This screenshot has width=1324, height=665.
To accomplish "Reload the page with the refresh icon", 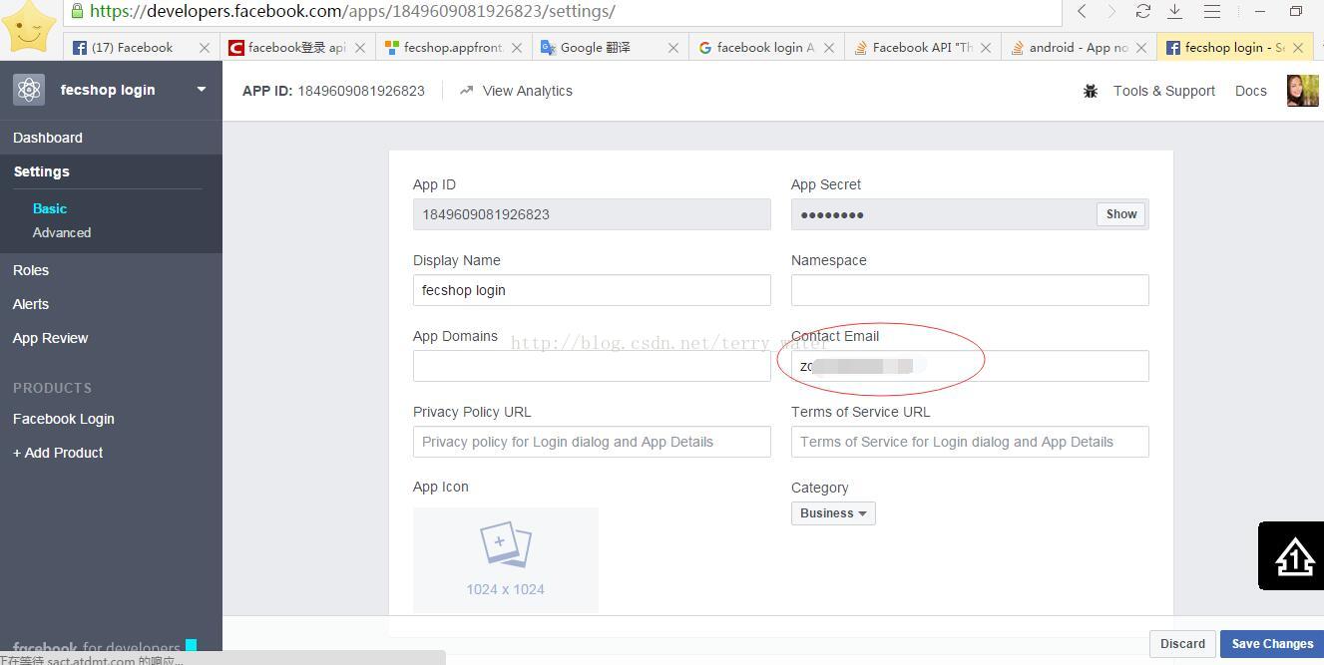I will coord(1143,11).
